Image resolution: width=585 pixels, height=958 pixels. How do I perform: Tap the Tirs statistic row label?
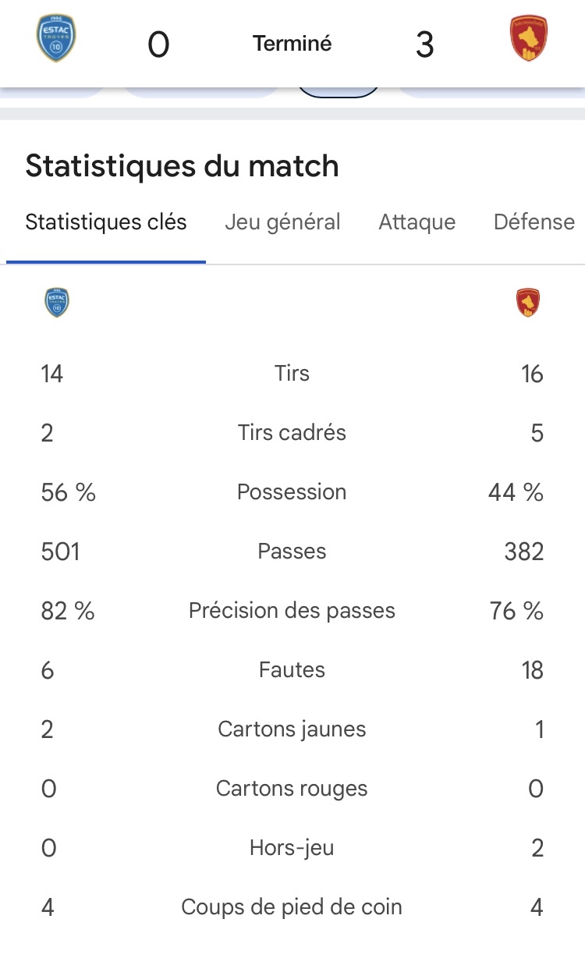tap(292, 374)
